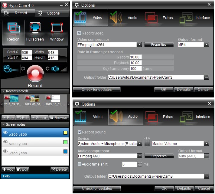Click Audio speaker icon in lower Options window
Image resolution: width=215 pixels, height=194 pixels.
116,117
